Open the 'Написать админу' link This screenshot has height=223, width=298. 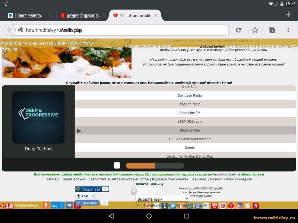149,184
